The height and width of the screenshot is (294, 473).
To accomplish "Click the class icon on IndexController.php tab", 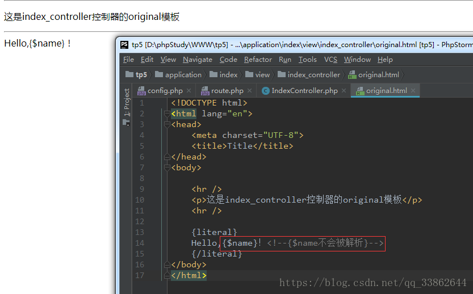I will click(266, 91).
